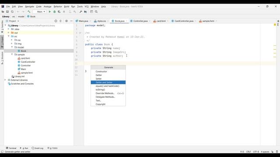Open the Main run configuration dropdown
The width and height of the screenshot is (280, 157).
click(x=40, y=12)
